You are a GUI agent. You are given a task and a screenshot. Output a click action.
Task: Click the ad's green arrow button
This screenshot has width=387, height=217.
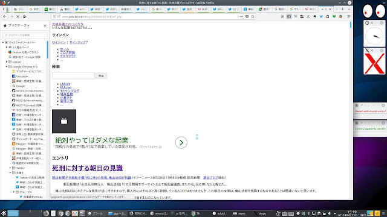click(181, 142)
